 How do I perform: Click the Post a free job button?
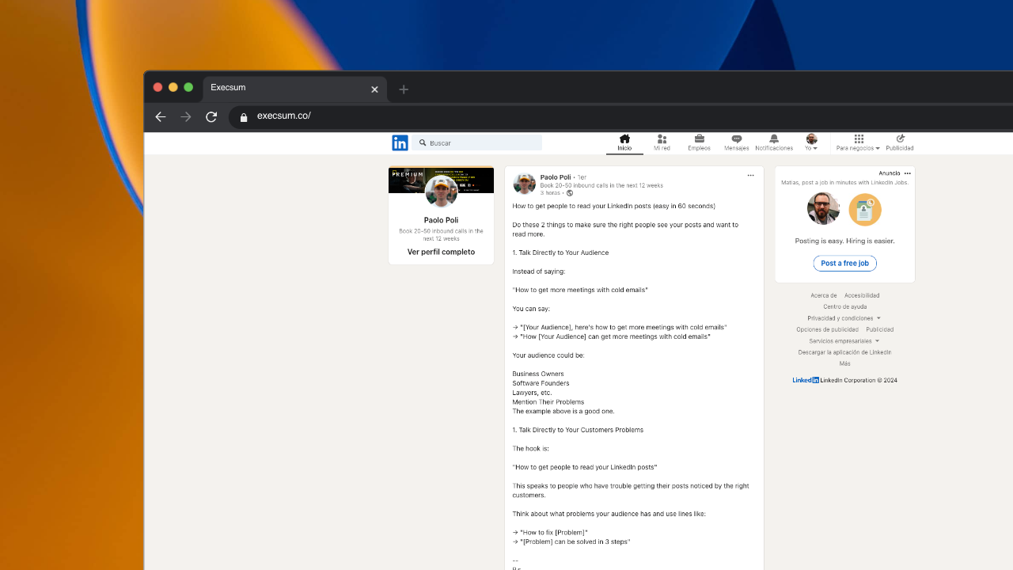(x=844, y=264)
